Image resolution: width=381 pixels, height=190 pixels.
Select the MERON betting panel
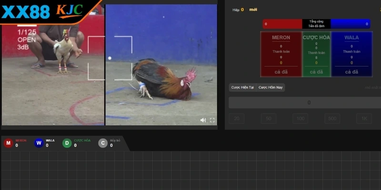tap(281, 54)
